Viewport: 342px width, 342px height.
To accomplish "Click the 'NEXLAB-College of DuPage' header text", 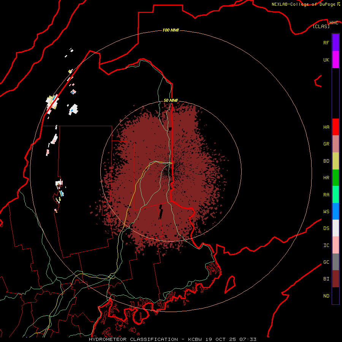I will pos(304,4).
